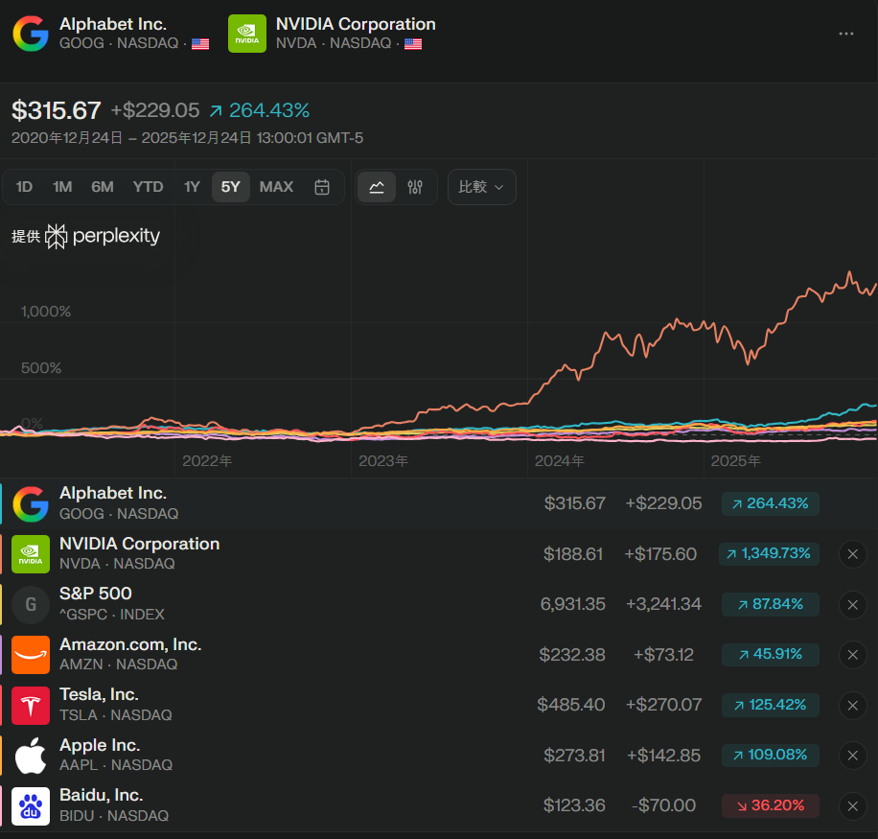Image resolution: width=878 pixels, height=839 pixels.
Task: Switch to the 6M time range
Action: pyautogui.click(x=103, y=187)
